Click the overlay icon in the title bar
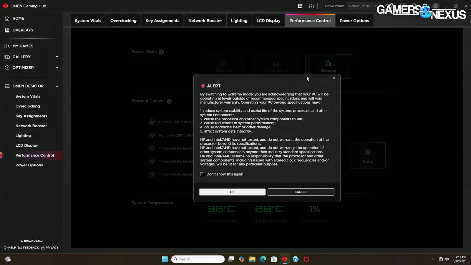Image resolution: width=471 pixels, height=265 pixels. click(300, 6)
